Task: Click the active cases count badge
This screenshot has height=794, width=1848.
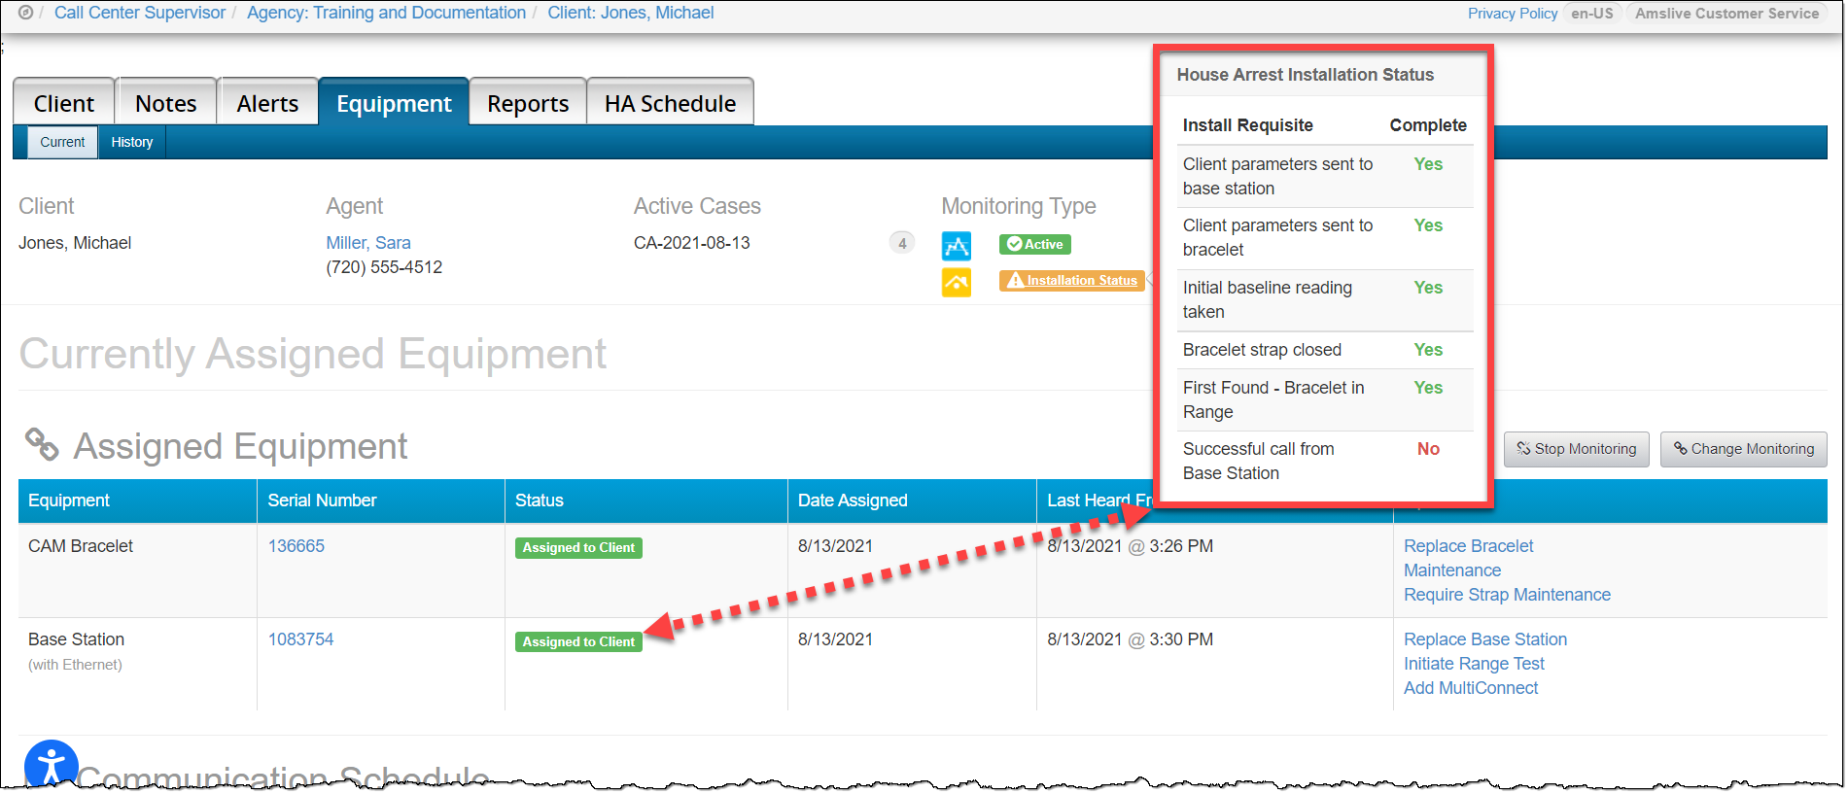Action: click(902, 243)
